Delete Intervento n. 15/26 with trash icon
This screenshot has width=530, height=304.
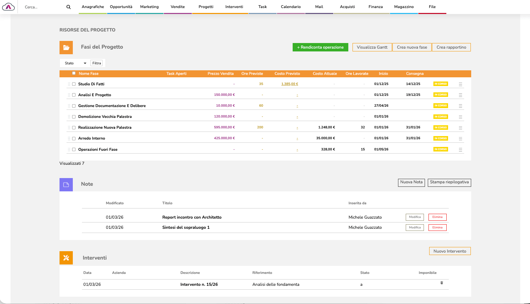tap(441, 283)
